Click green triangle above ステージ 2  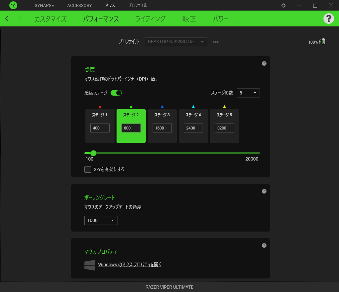[x=131, y=106]
